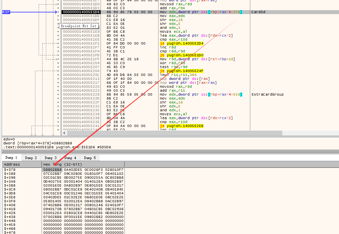This screenshot has height=234, width=339.
Task: Select the highlighted dump value 08802BB8
Action: click(52, 170)
